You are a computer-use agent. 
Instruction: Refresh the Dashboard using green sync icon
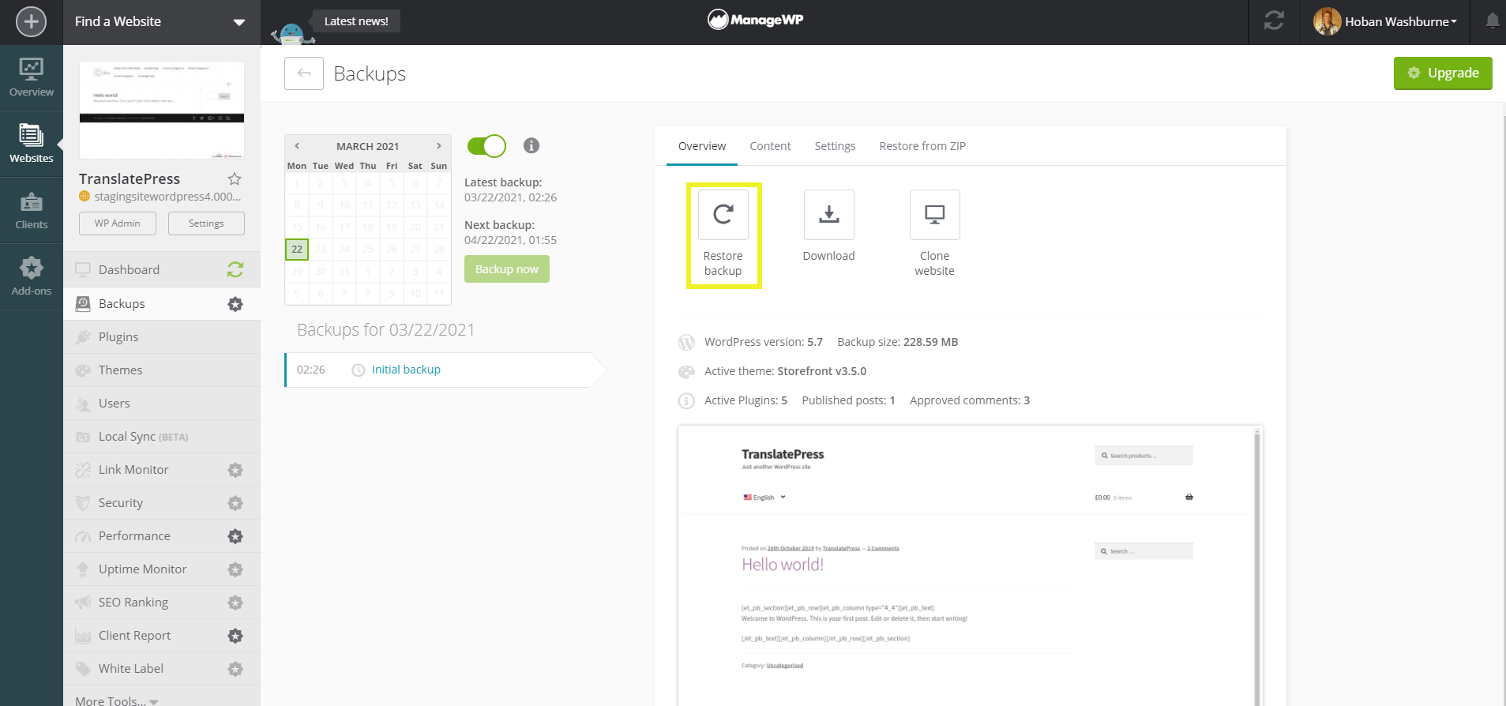235,270
